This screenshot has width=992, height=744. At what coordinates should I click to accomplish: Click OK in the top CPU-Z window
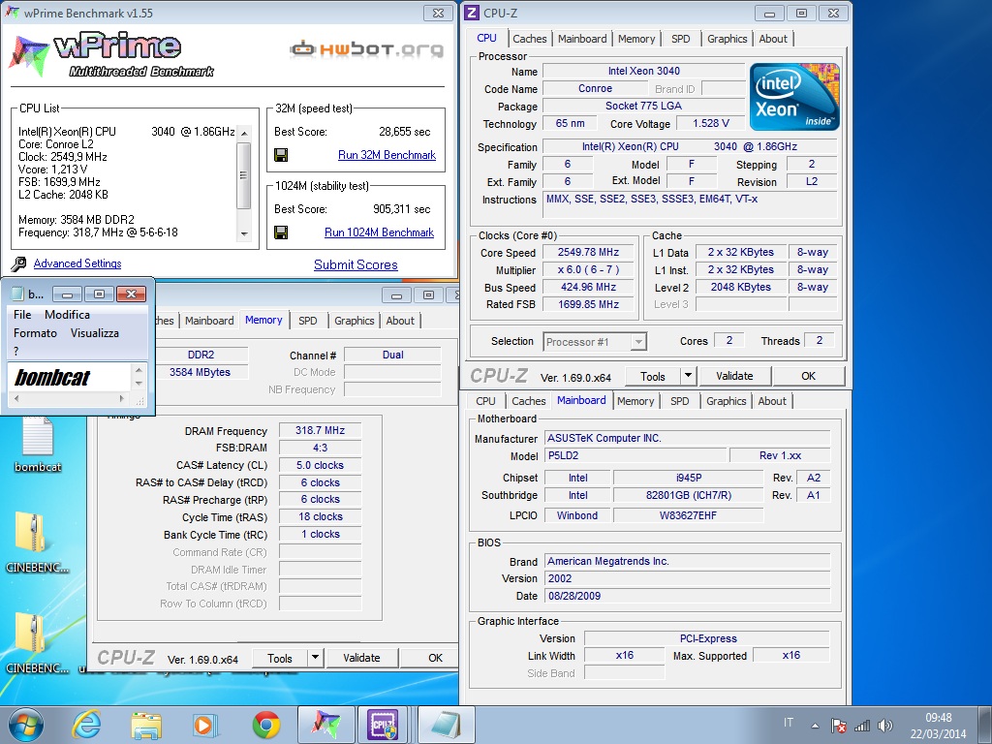click(809, 376)
